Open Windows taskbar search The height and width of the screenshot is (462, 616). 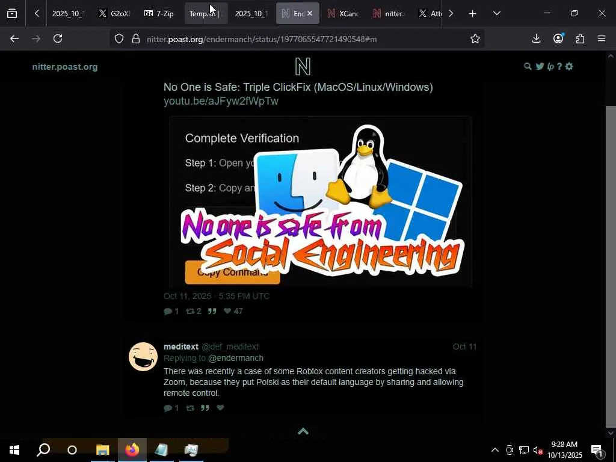click(43, 450)
